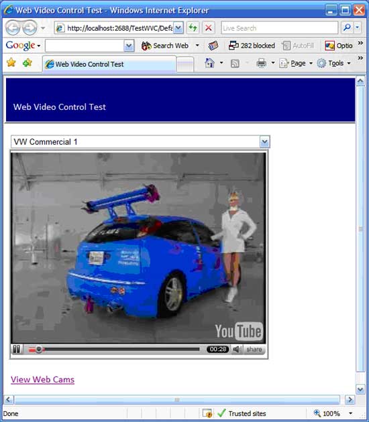Click the status bar popup blocker icon
The width and height of the screenshot is (369, 422).
tap(207, 413)
